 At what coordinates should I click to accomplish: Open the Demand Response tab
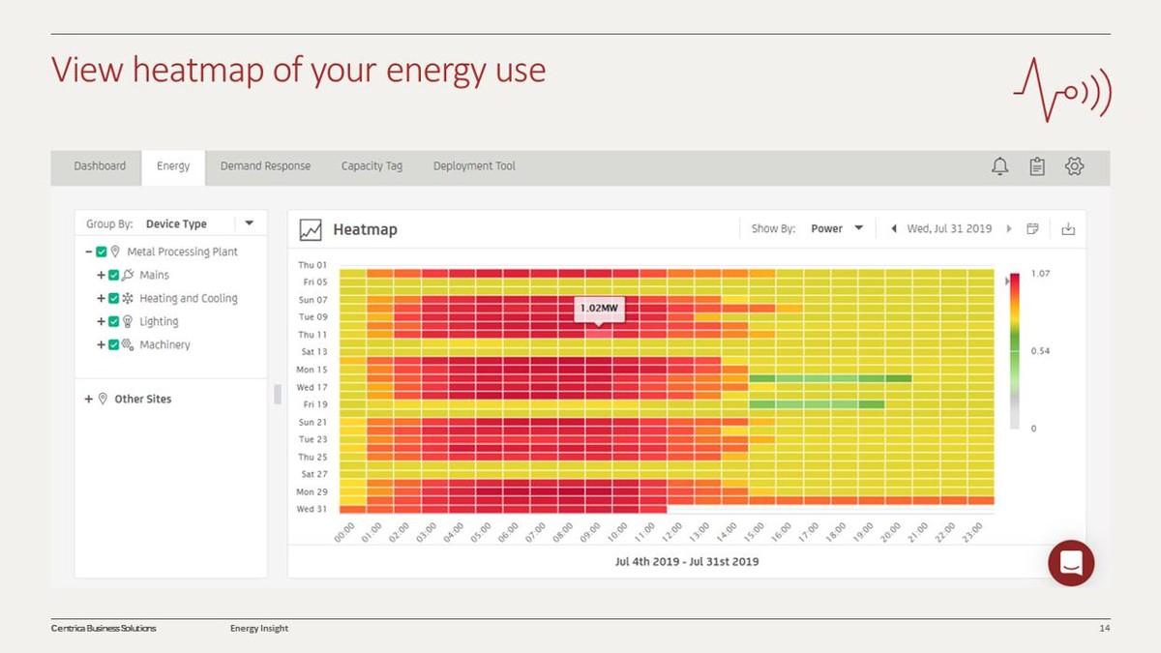pyautogui.click(x=265, y=166)
